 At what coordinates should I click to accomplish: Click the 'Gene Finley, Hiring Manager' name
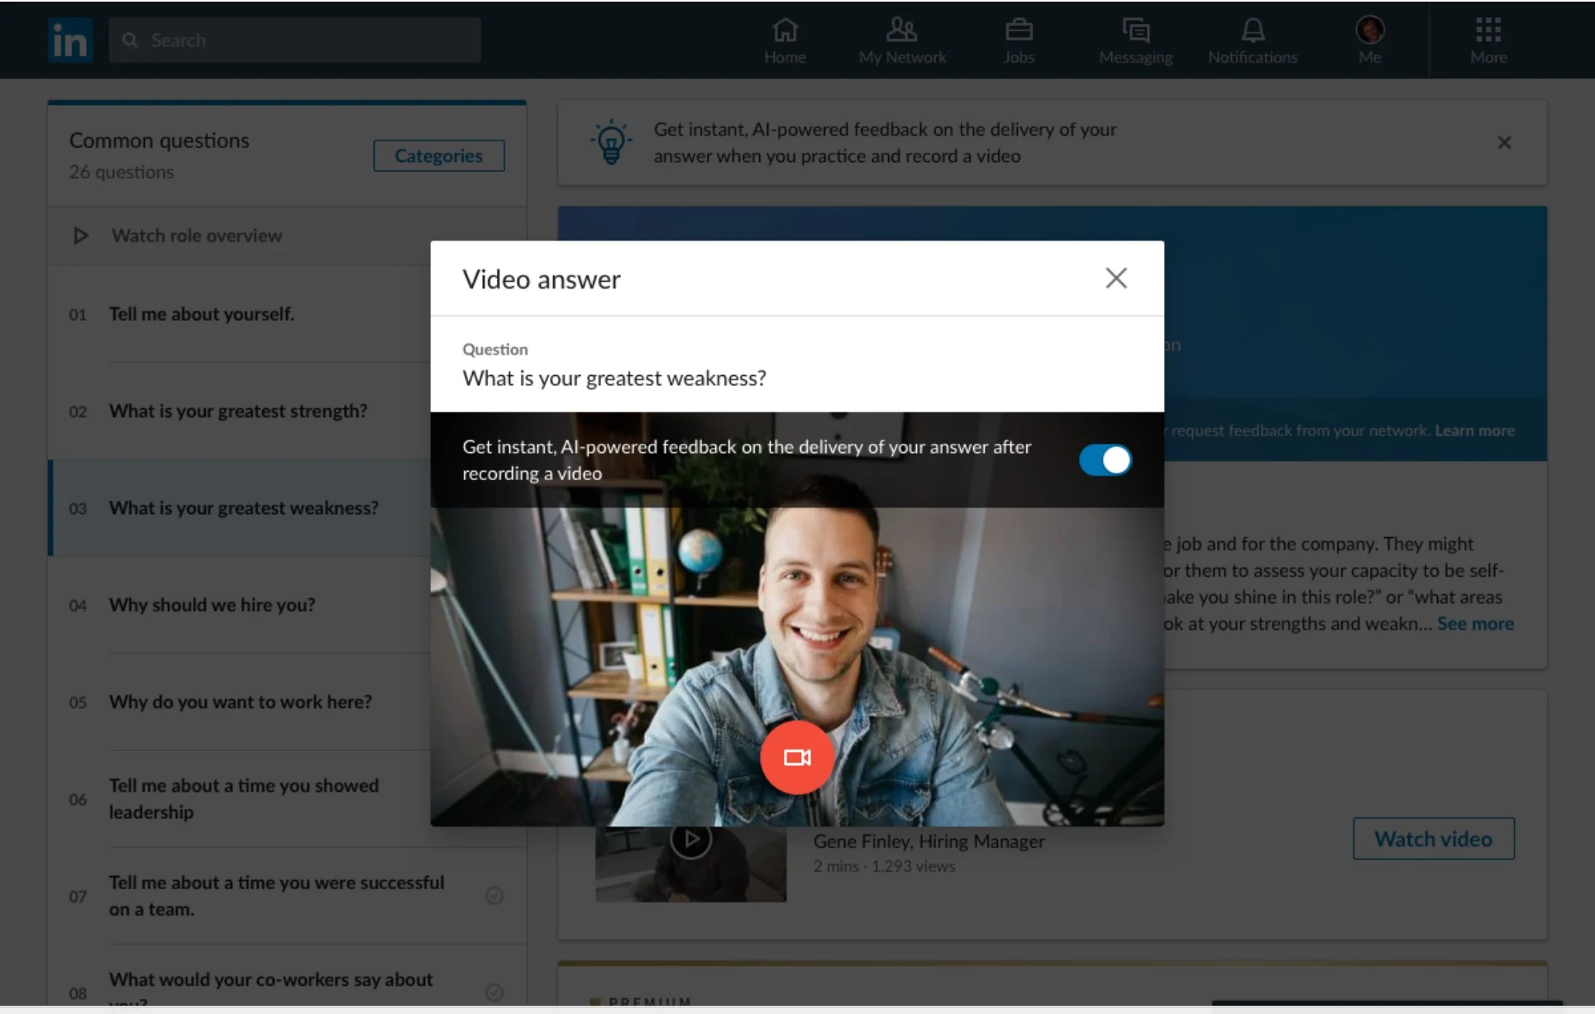click(x=929, y=841)
